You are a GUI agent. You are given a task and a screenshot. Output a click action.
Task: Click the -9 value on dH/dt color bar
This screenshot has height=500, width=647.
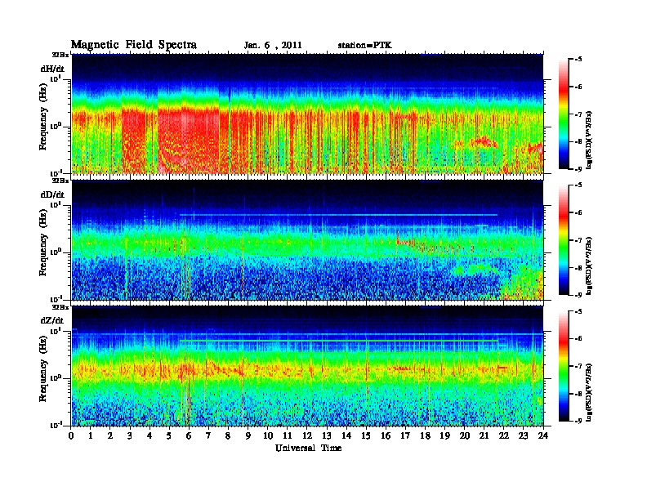click(x=578, y=169)
